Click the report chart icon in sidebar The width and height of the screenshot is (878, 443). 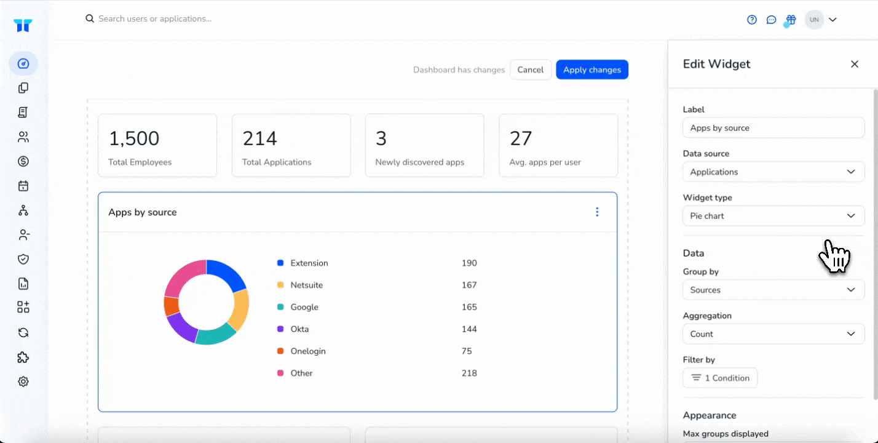click(x=23, y=284)
